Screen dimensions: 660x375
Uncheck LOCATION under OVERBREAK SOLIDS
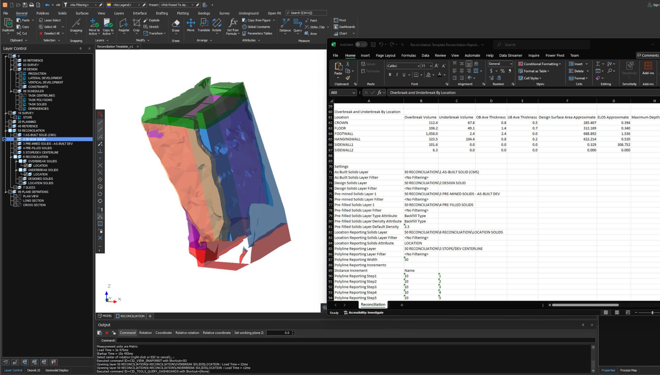(x=26, y=166)
